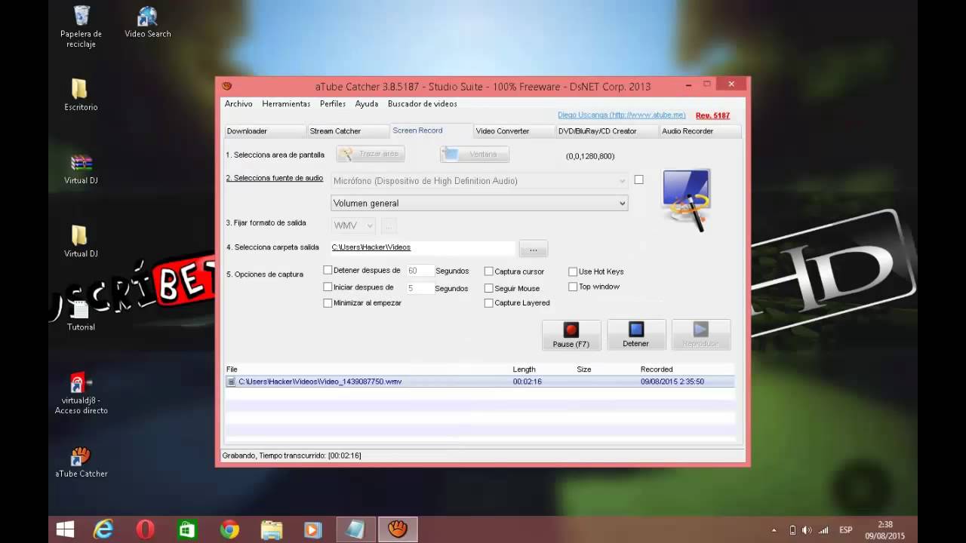966x543 pixels.
Task: Show hidden icons arrow in system tray
Action: pyautogui.click(x=774, y=531)
